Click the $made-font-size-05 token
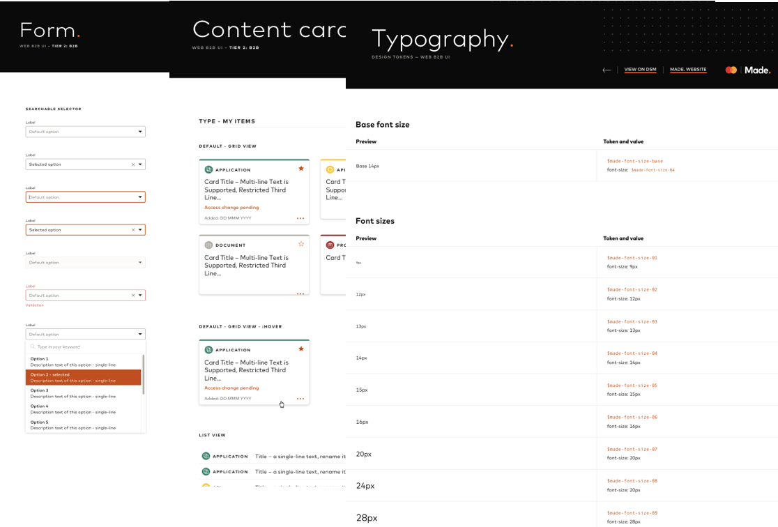 (632, 385)
